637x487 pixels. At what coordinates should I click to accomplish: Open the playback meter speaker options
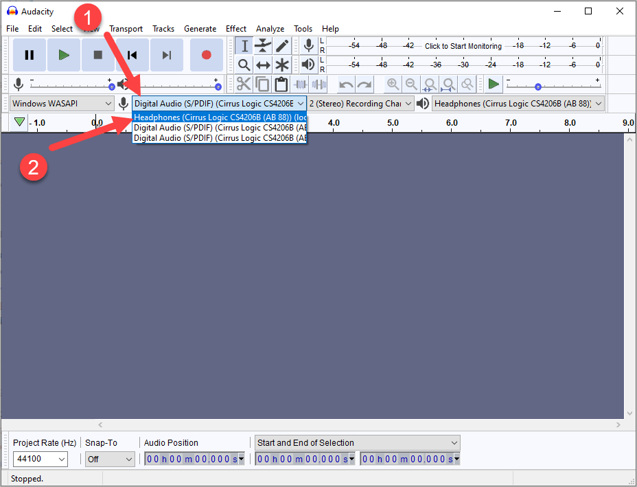[x=309, y=65]
